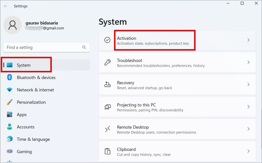Click the Projecting to this PC icon
Image resolution: width=262 pixels, height=163 pixels.
coord(107,107)
